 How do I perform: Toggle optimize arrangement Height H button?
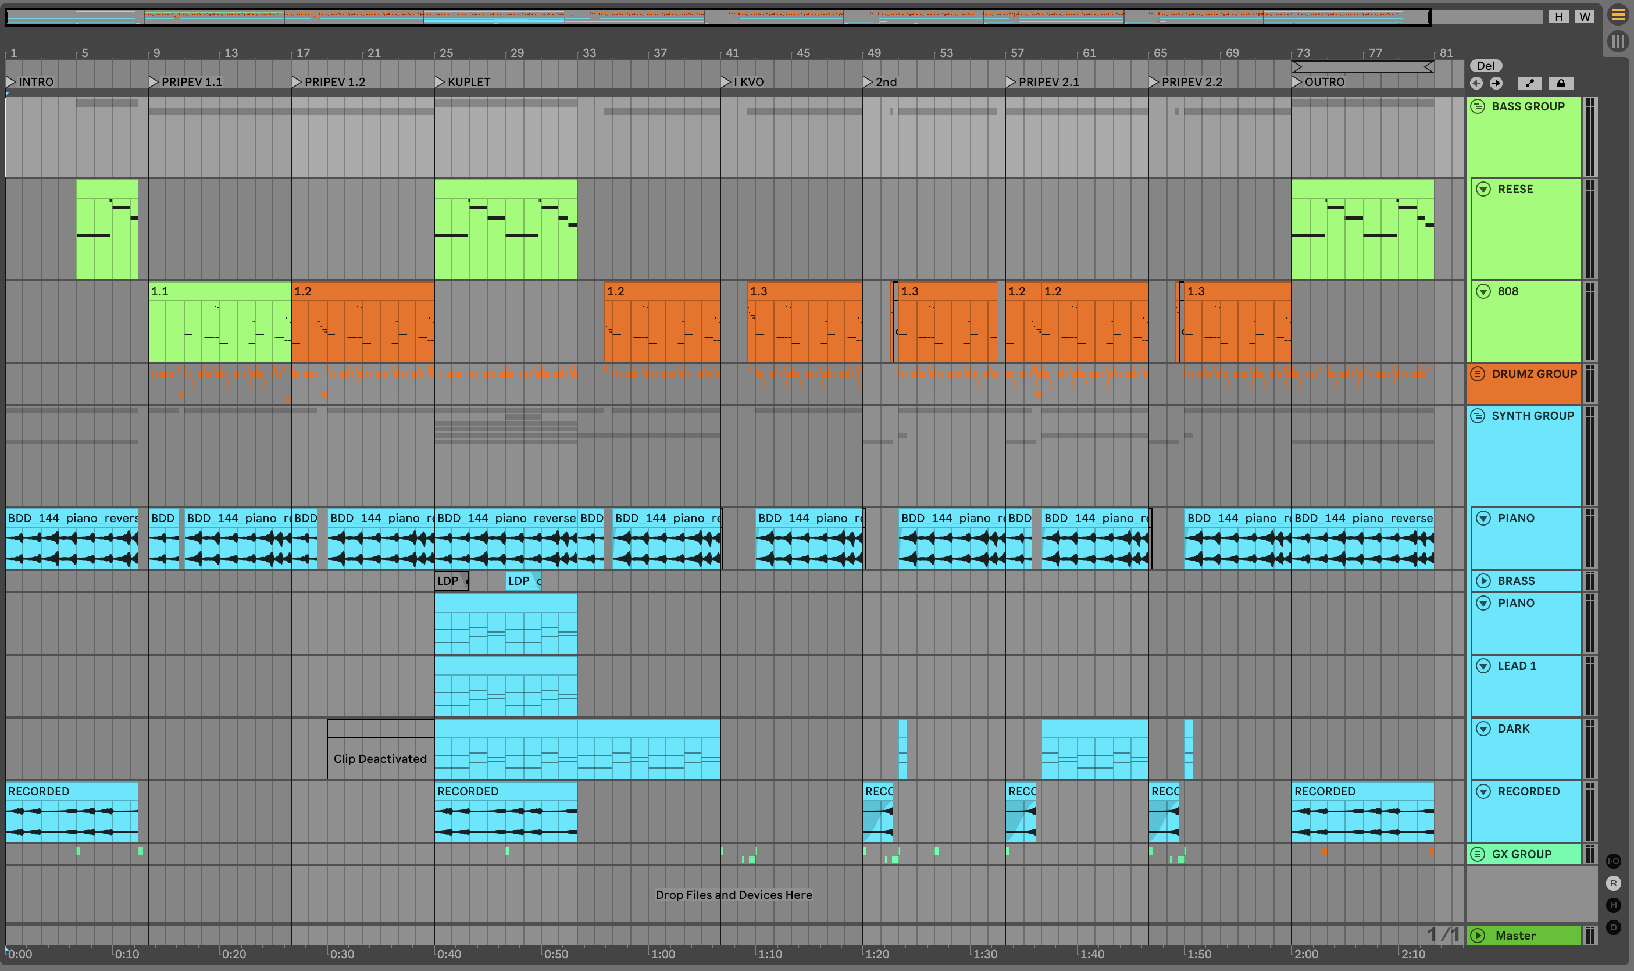click(x=1559, y=16)
